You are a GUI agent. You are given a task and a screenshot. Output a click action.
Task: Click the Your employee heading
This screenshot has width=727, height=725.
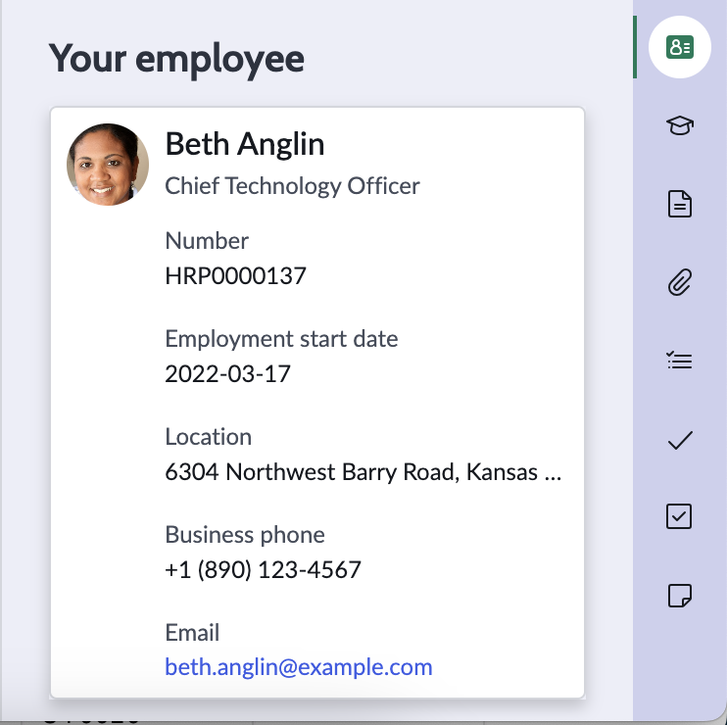point(176,60)
